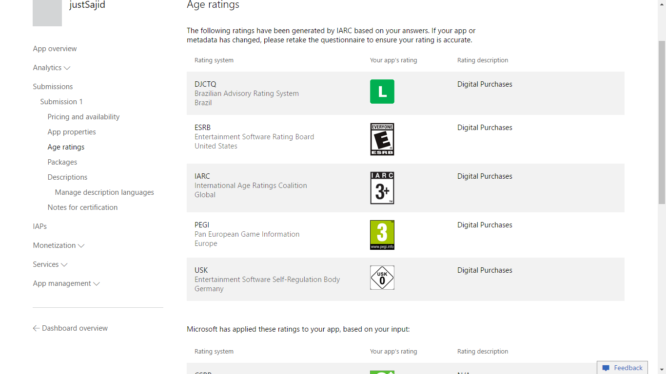Open the Monetization menu label
This screenshot has height=374, width=666.
coord(54,245)
